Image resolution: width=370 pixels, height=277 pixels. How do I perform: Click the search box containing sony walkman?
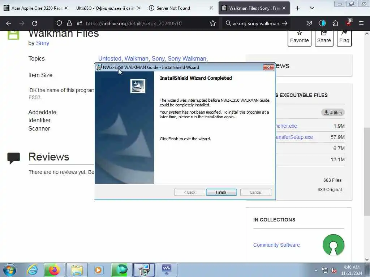(256, 23)
